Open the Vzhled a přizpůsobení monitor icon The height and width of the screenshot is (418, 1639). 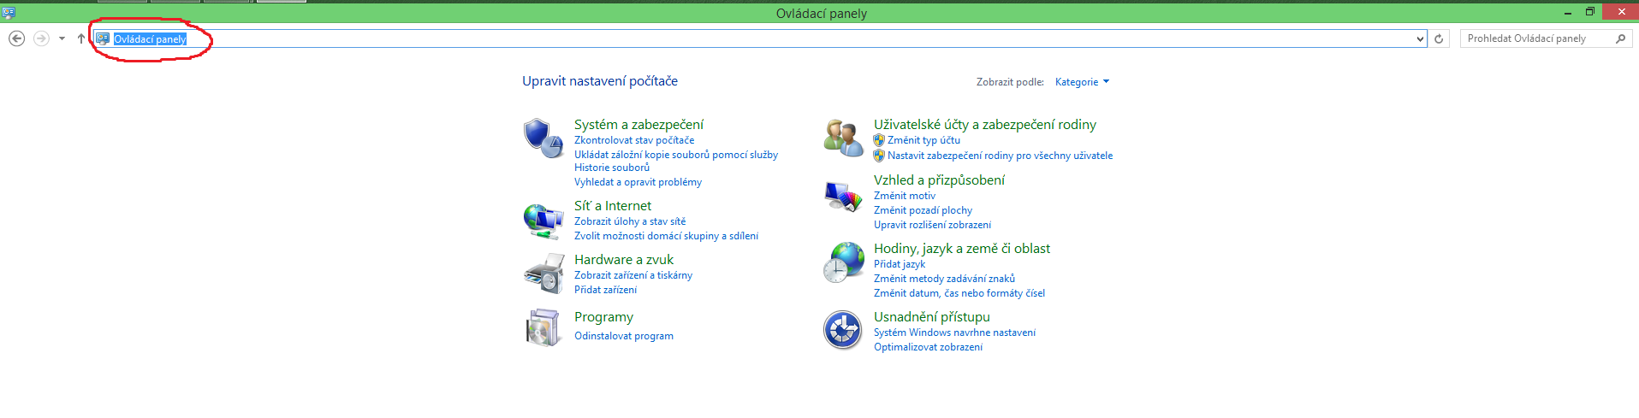843,197
